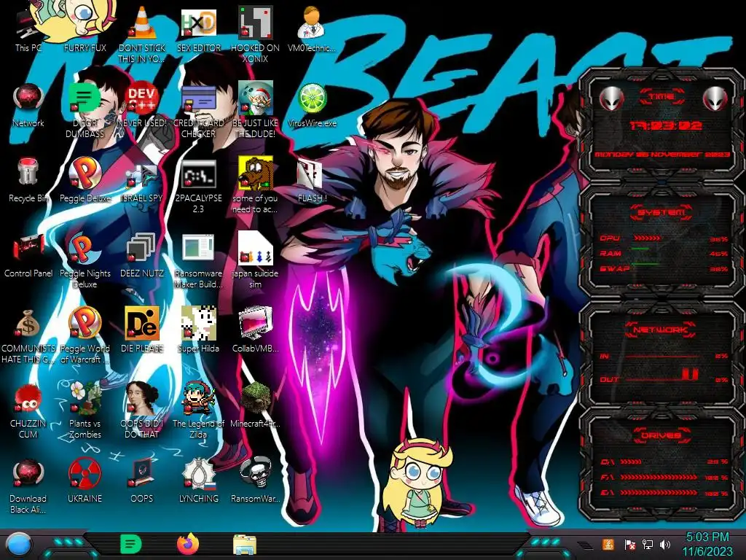The width and height of the screenshot is (746, 560).
Task: Open the Minecraft4Fr... grass block icon
Action: [255, 405]
